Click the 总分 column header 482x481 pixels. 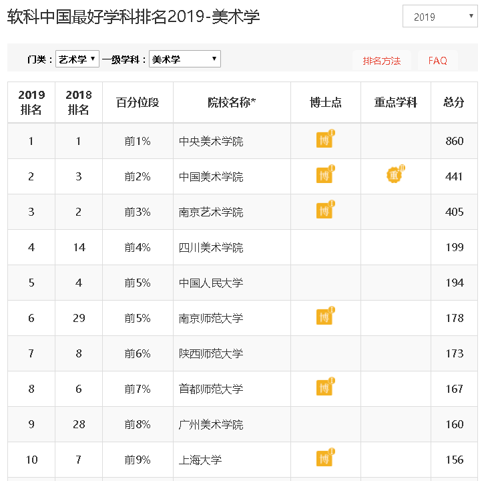coord(454,102)
